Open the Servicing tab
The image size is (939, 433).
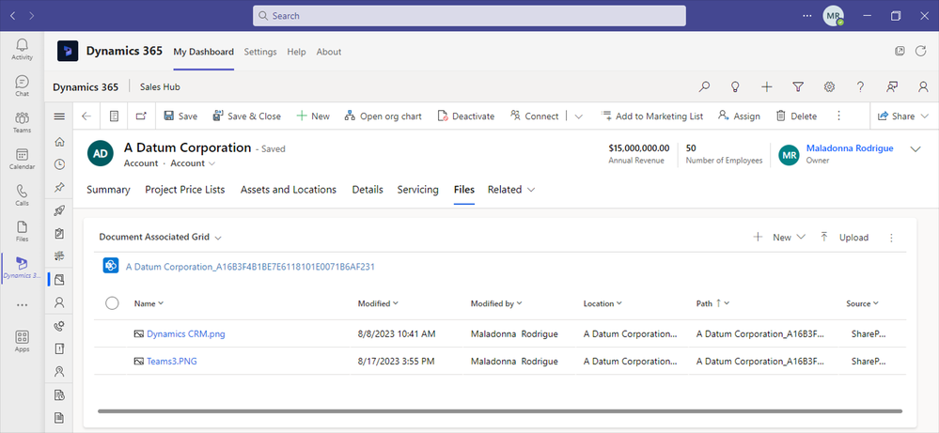[418, 190]
